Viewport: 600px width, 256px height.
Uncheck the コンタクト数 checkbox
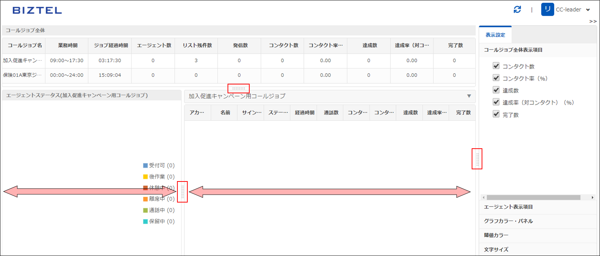coord(496,66)
